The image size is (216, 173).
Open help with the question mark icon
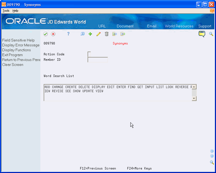pyautogui.click(x=68, y=34)
